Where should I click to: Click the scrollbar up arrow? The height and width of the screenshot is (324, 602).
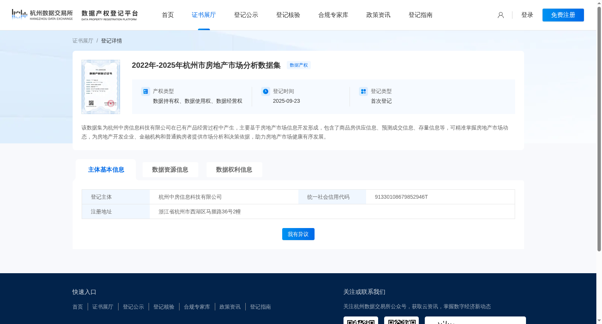point(599,3)
